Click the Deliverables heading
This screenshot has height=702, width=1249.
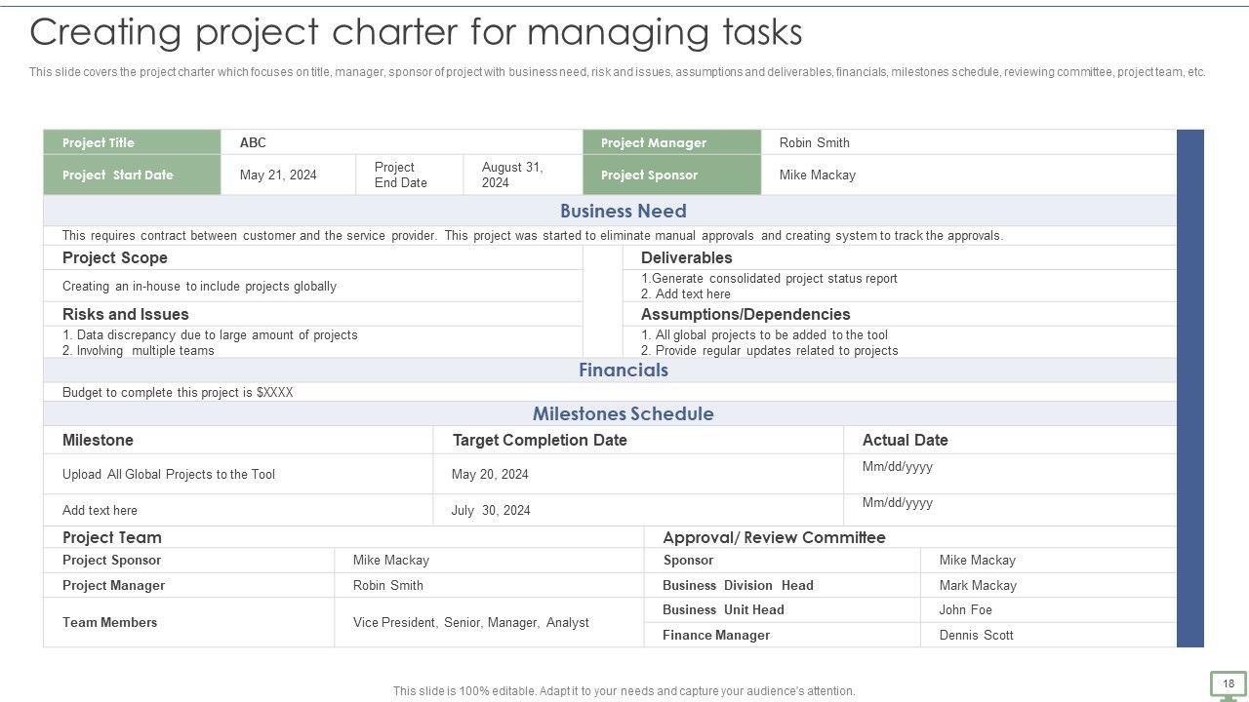click(x=686, y=258)
